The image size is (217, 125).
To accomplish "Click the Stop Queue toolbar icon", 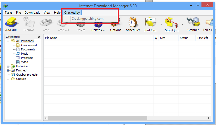I will pyautogui.click(x=172, y=22).
